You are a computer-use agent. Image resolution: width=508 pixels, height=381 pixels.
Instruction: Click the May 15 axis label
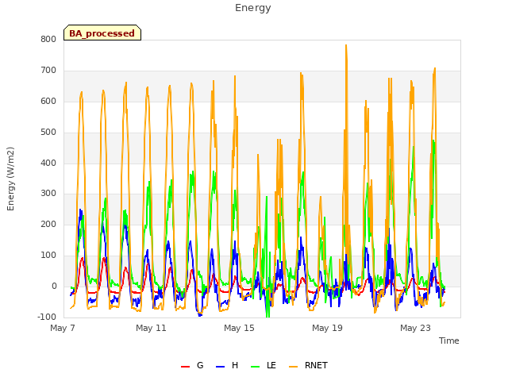tap(239, 328)
